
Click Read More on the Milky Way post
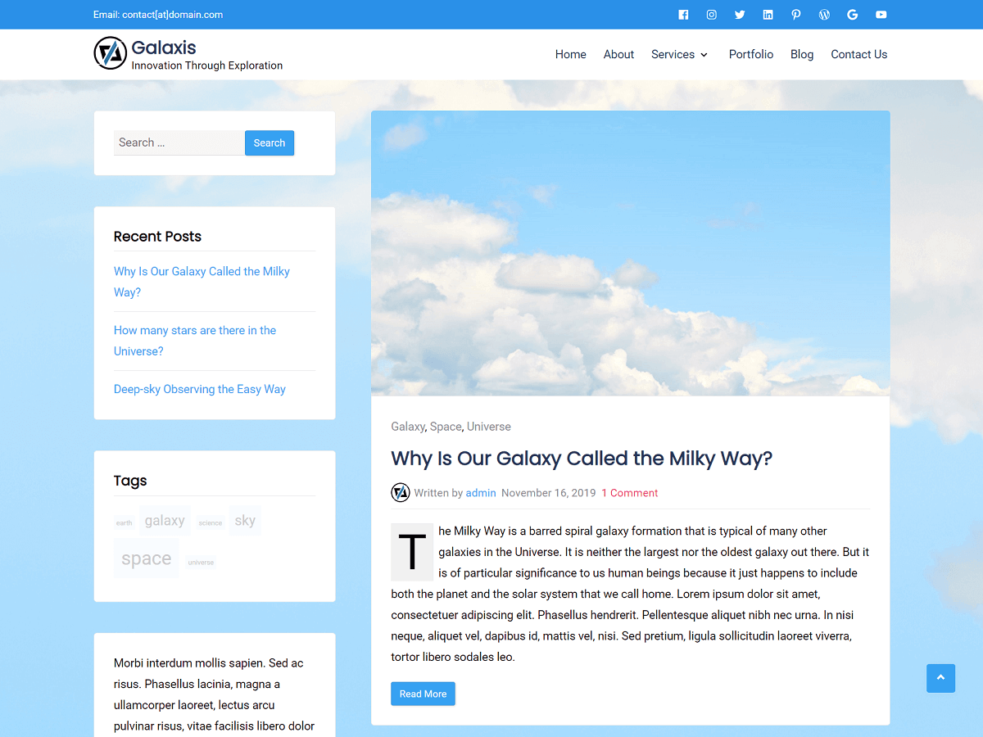click(x=423, y=694)
